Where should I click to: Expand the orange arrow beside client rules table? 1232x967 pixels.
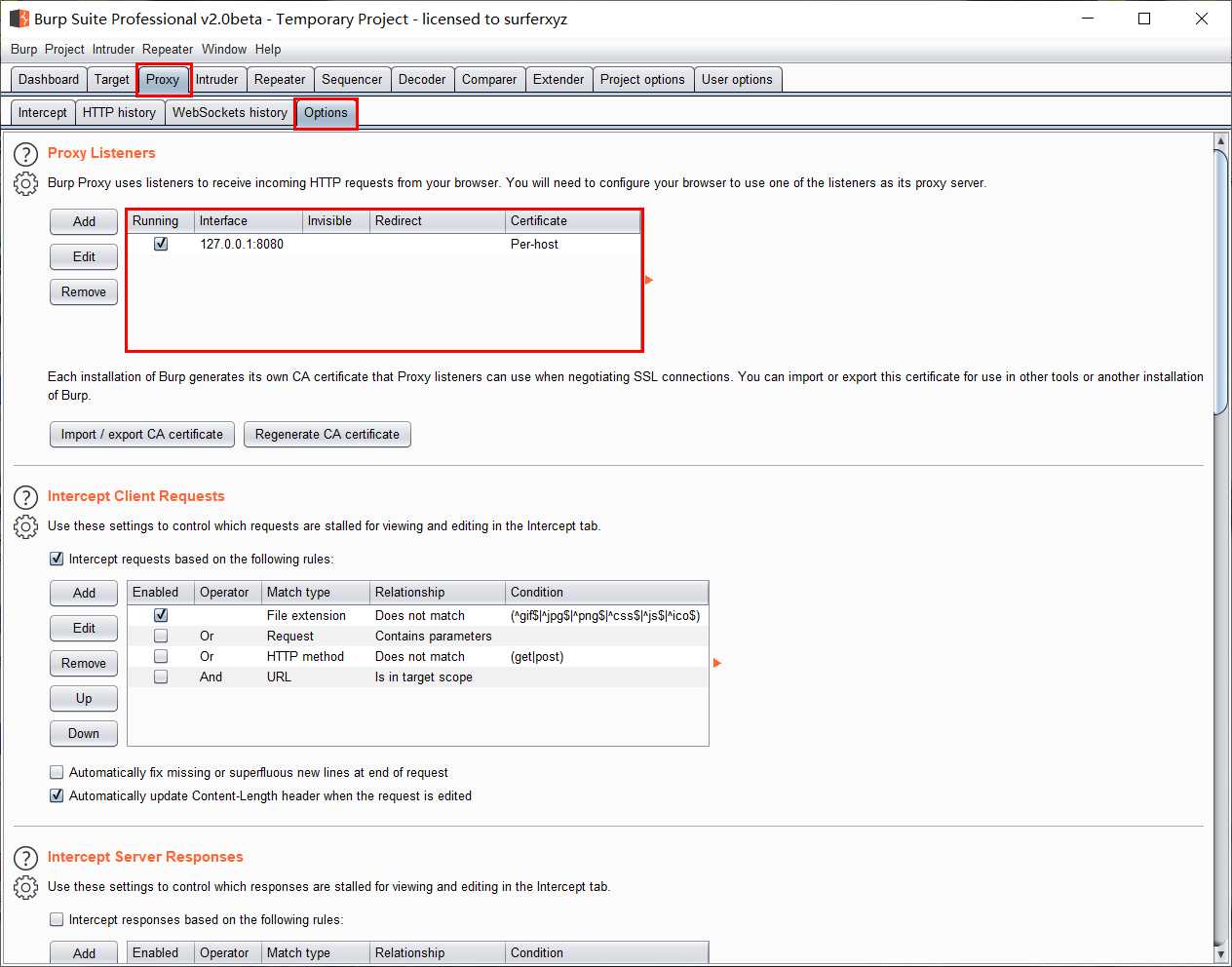tap(717, 663)
